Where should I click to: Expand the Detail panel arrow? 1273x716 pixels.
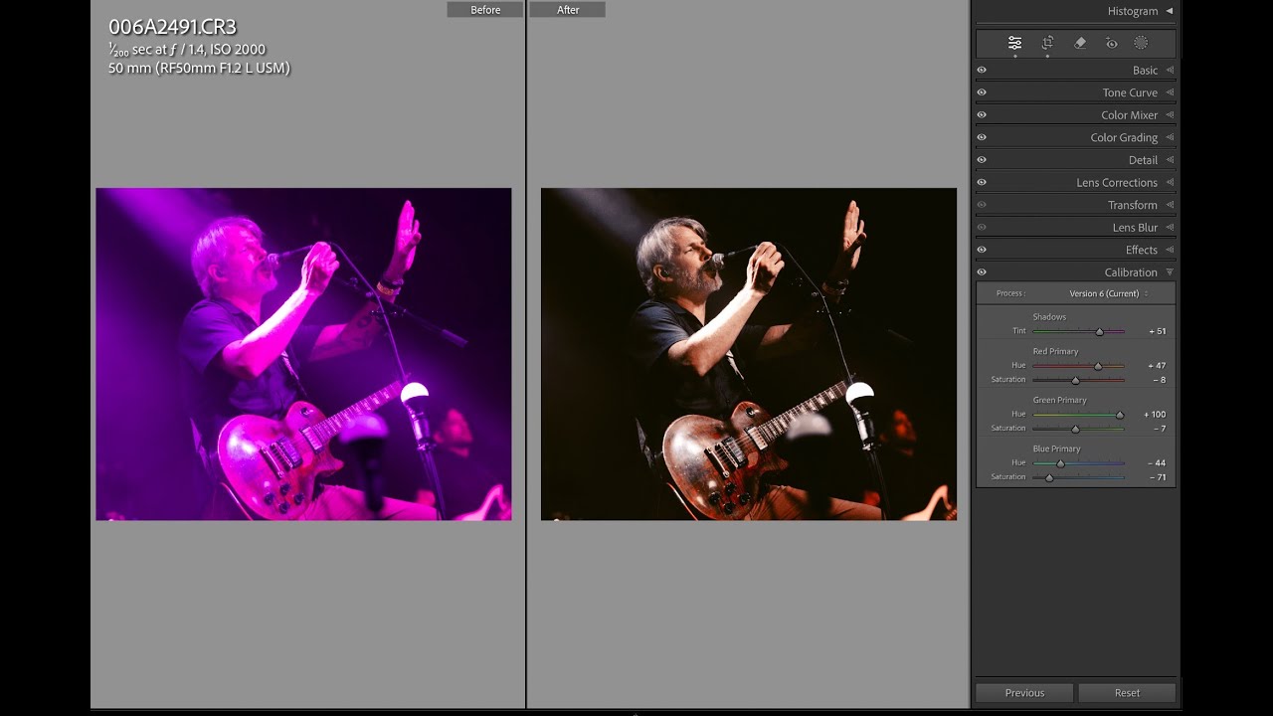1170,160
